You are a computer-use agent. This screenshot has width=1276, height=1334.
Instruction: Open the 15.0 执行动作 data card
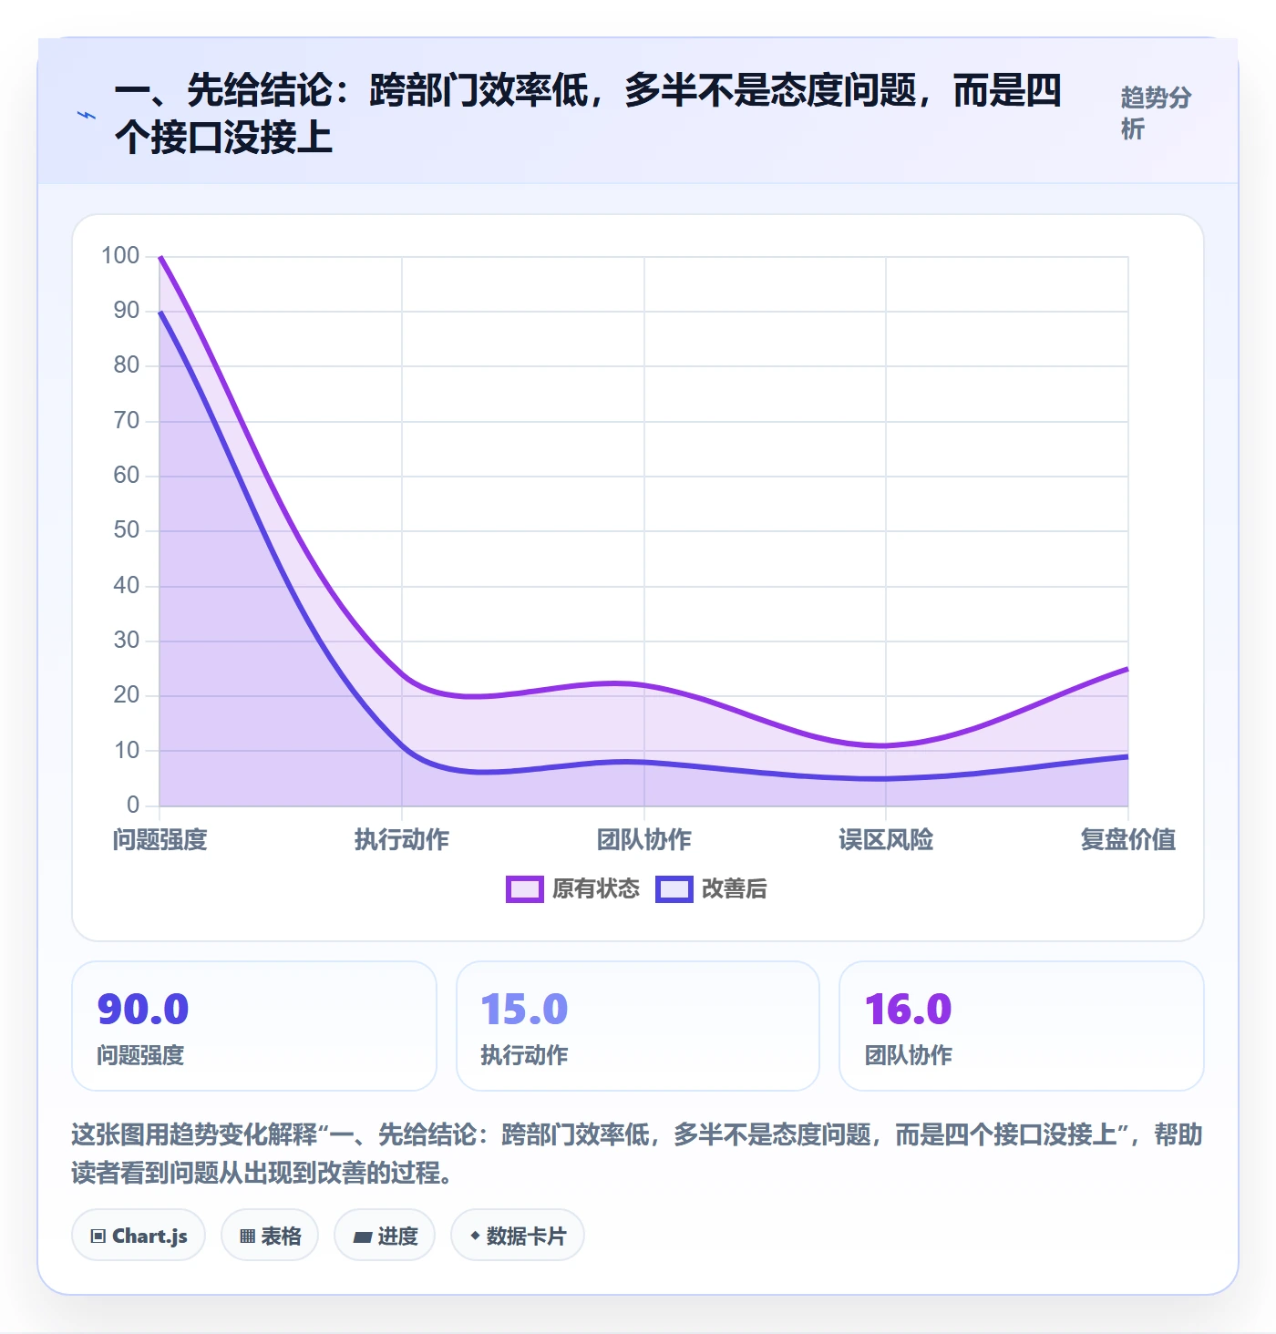point(638,1026)
